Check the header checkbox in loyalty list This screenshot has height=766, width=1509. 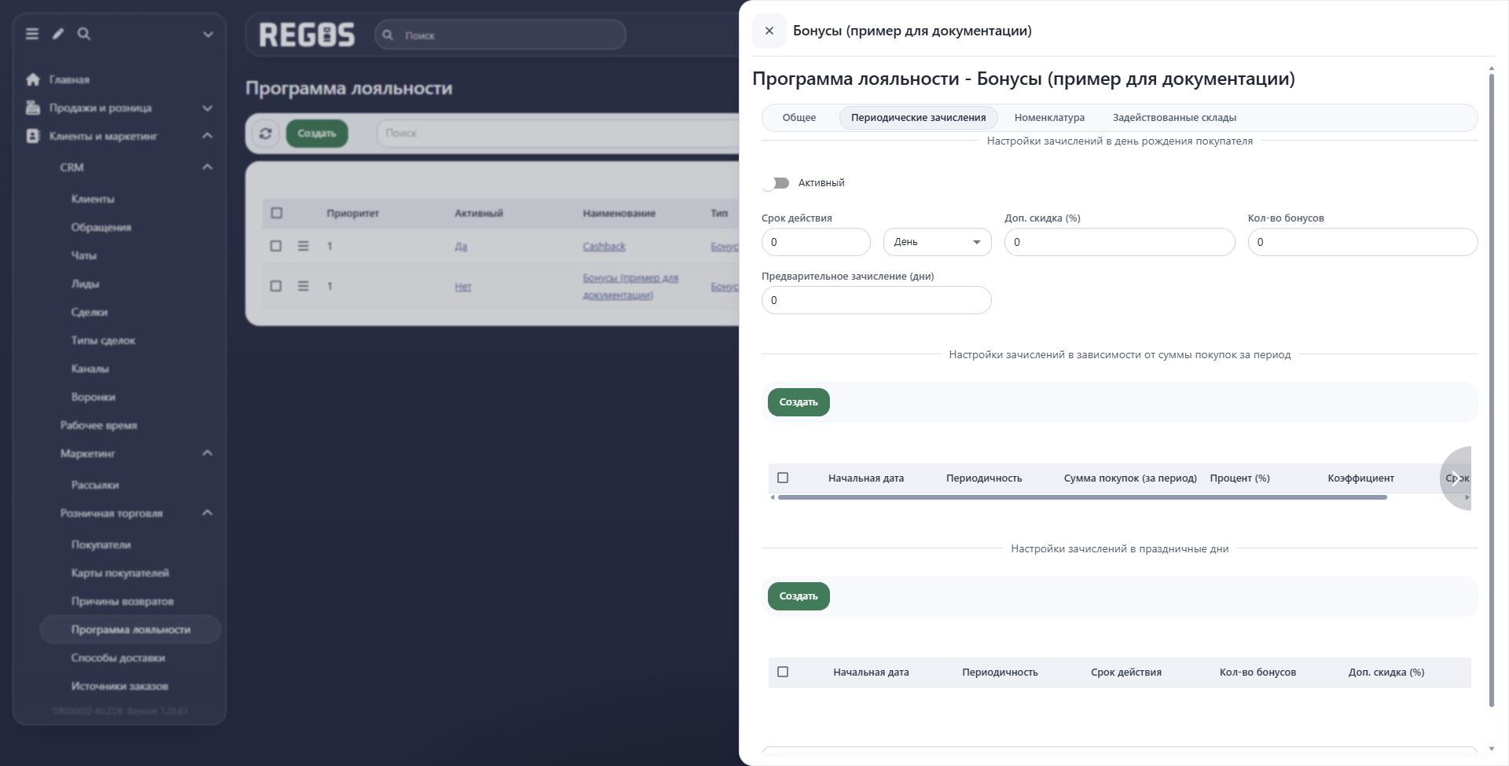(x=277, y=213)
